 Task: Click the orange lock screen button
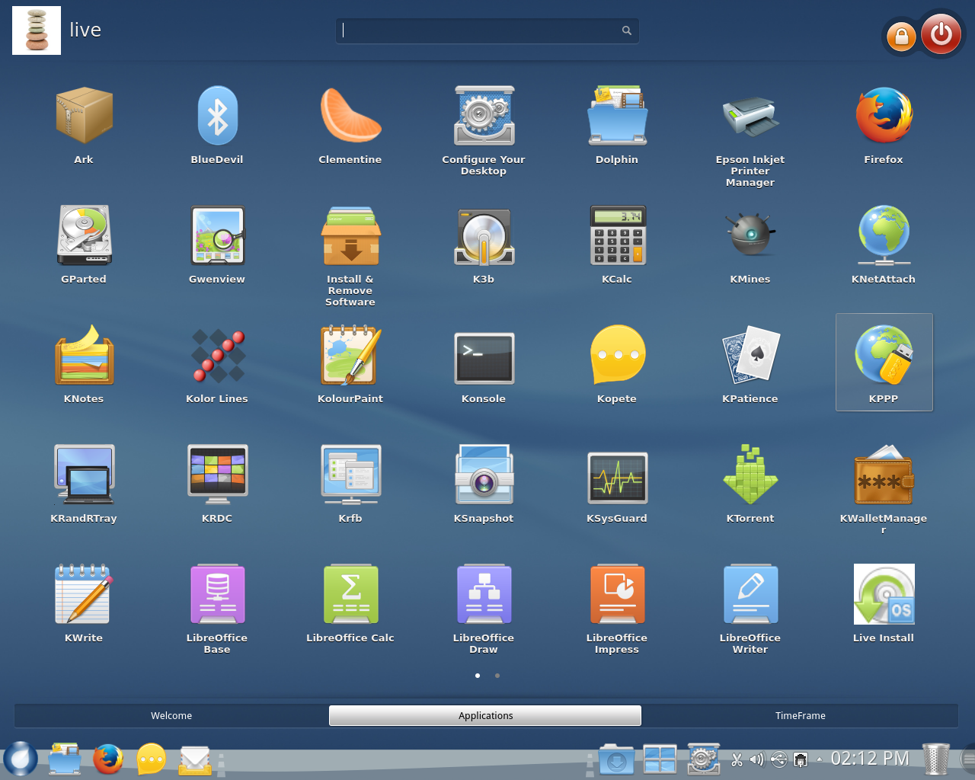tap(901, 36)
